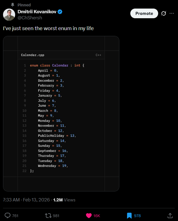Screen dimensions: 178x221
Task: Click the closing '};' on line 22
Action: tap(32, 171)
